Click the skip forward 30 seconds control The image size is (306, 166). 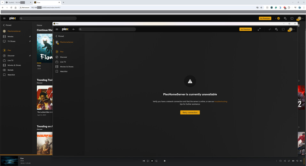(x=156, y=161)
